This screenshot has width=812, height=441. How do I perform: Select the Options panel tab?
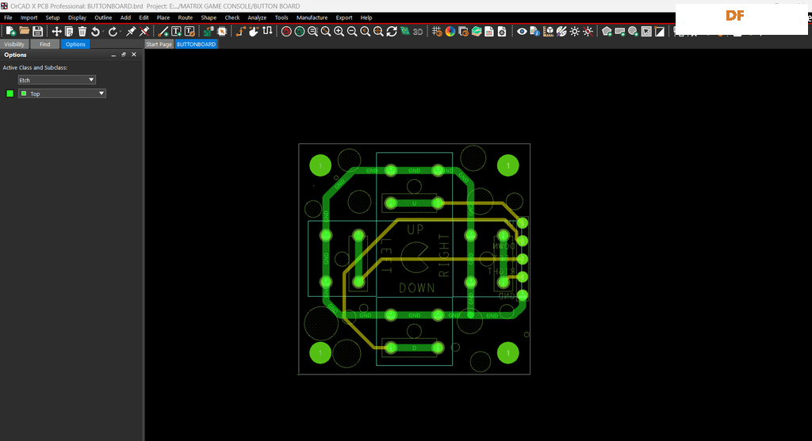(x=75, y=44)
